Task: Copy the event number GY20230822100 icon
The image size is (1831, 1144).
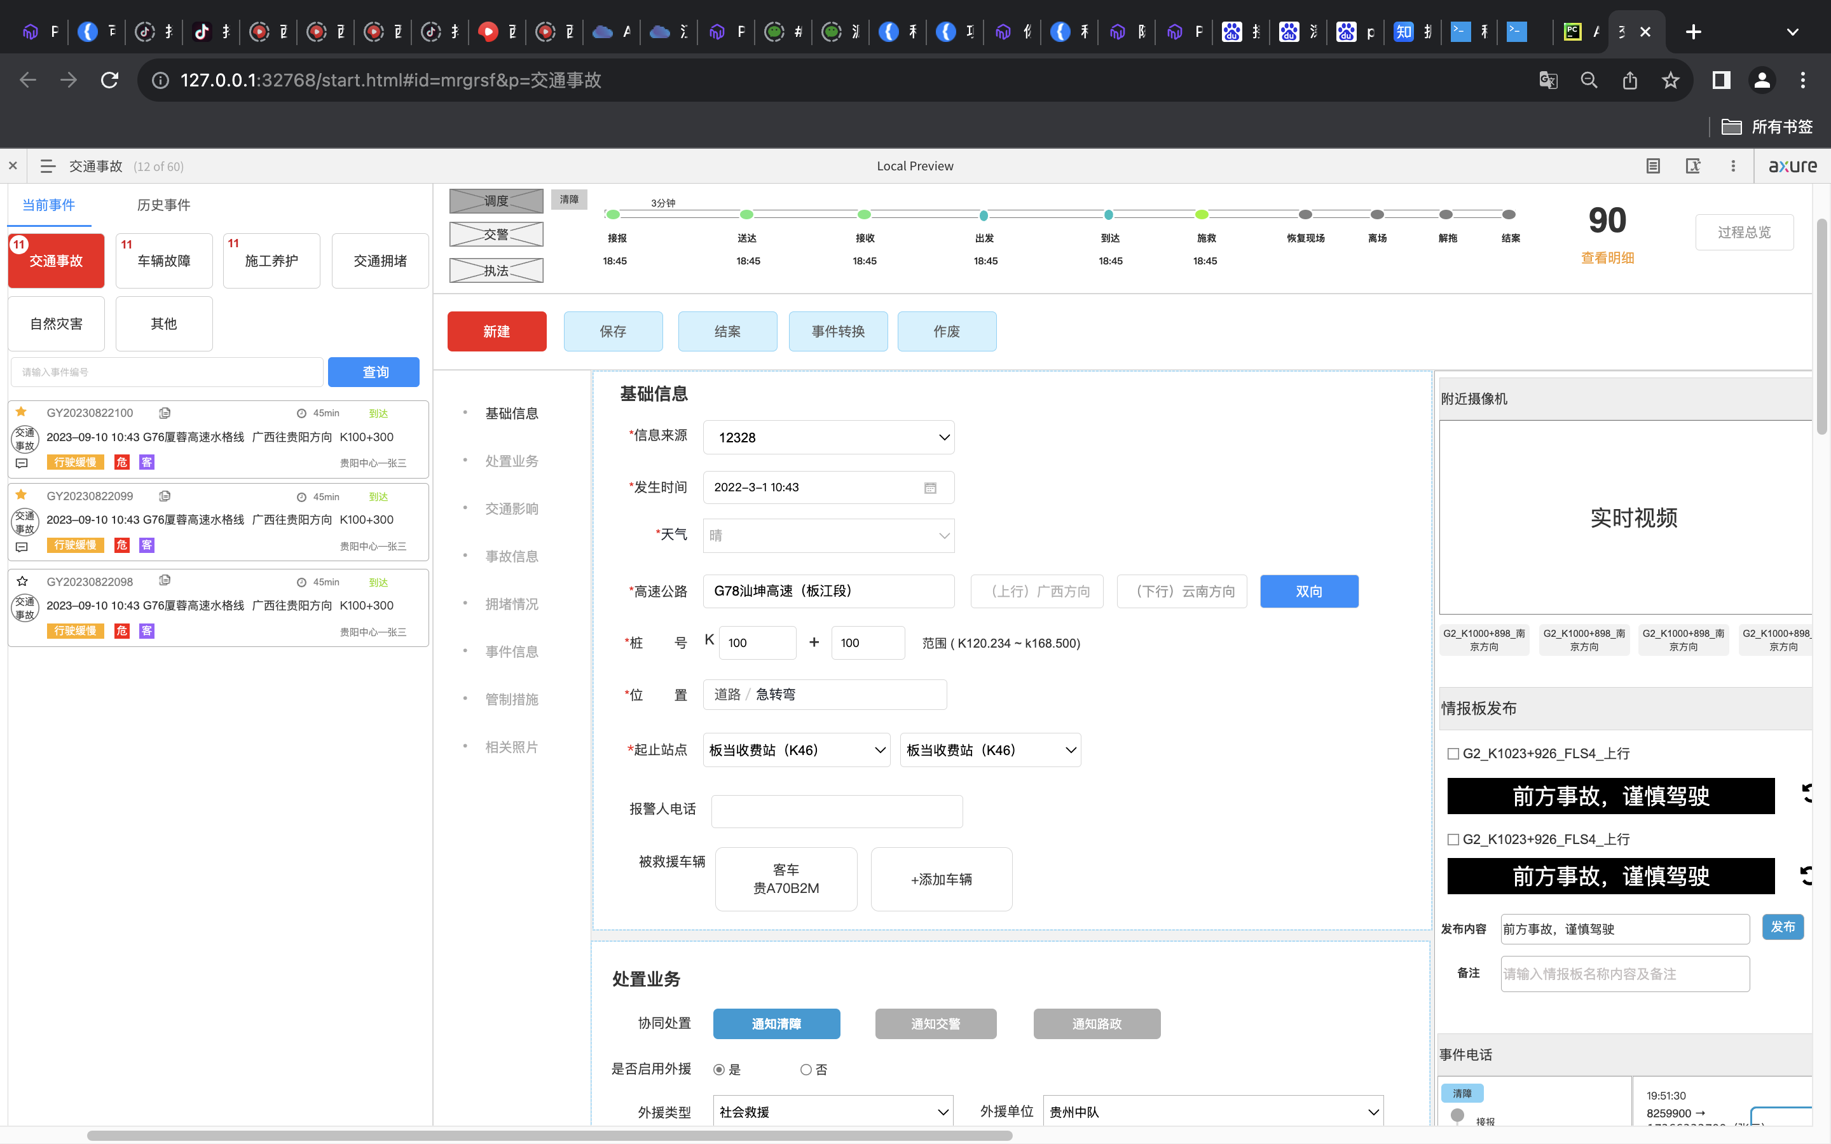Action: 164,413
